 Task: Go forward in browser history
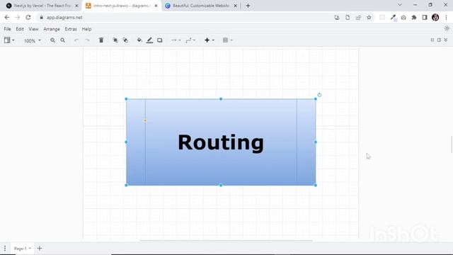tap(18, 17)
